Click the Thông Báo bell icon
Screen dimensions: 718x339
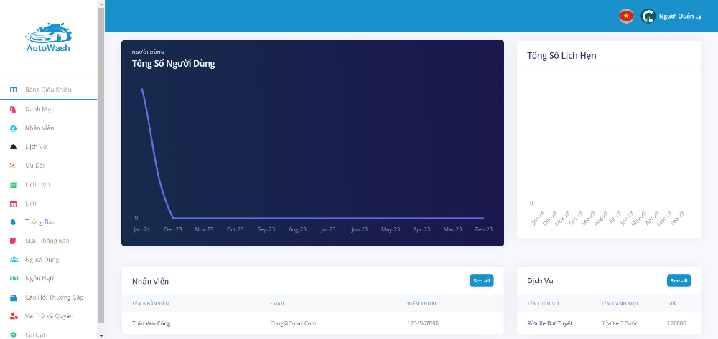click(x=13, y=222)
